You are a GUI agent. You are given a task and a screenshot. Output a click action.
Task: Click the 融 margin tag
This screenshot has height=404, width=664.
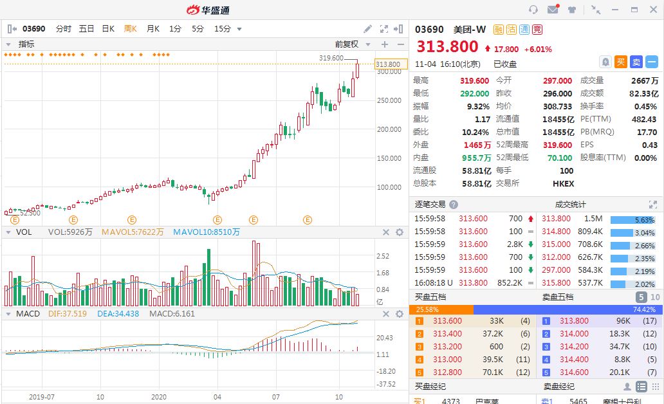tap(499, 29)
